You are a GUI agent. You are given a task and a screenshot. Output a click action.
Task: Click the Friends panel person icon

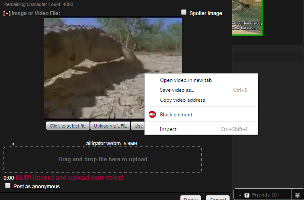coord(247,195)
